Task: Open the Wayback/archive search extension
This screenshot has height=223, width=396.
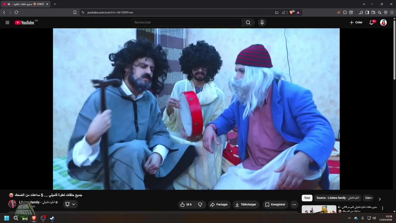Action: tap(351, 12)
